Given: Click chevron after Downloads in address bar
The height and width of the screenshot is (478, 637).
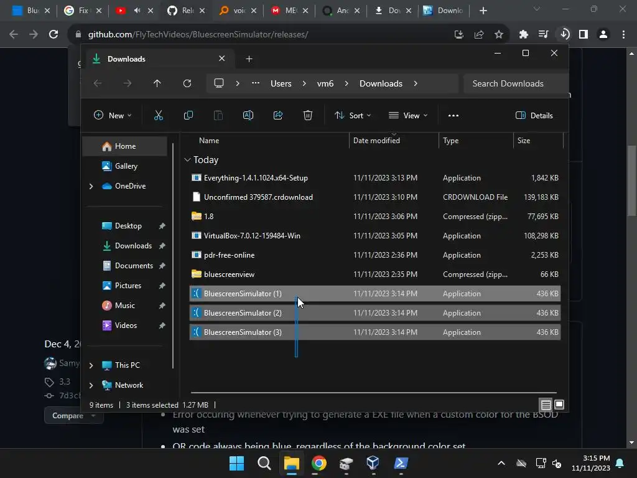Looking at the screenshot, I should [x=415, y=83].
